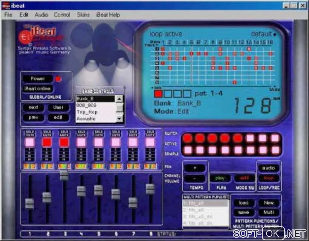
Task: Select the pattern 2 square in display
Action: tap(168, 94)
